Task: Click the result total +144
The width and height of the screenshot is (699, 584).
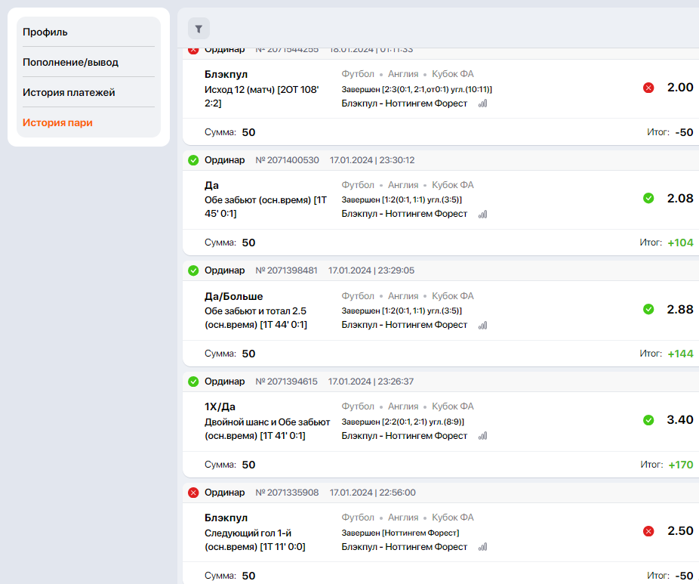Action: (680, 354)
